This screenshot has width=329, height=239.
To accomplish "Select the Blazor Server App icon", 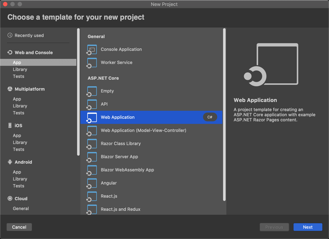I will click(x=91, y=157).
